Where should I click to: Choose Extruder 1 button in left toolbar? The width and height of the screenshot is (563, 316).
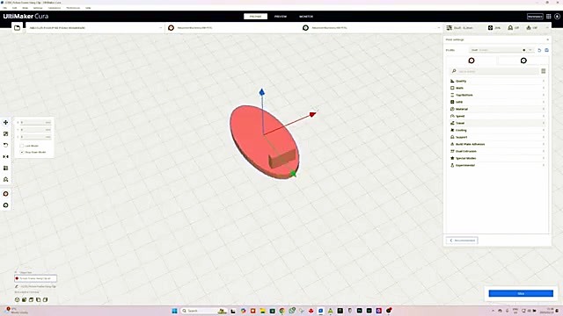pyautogui.click(x=6, y=194)
